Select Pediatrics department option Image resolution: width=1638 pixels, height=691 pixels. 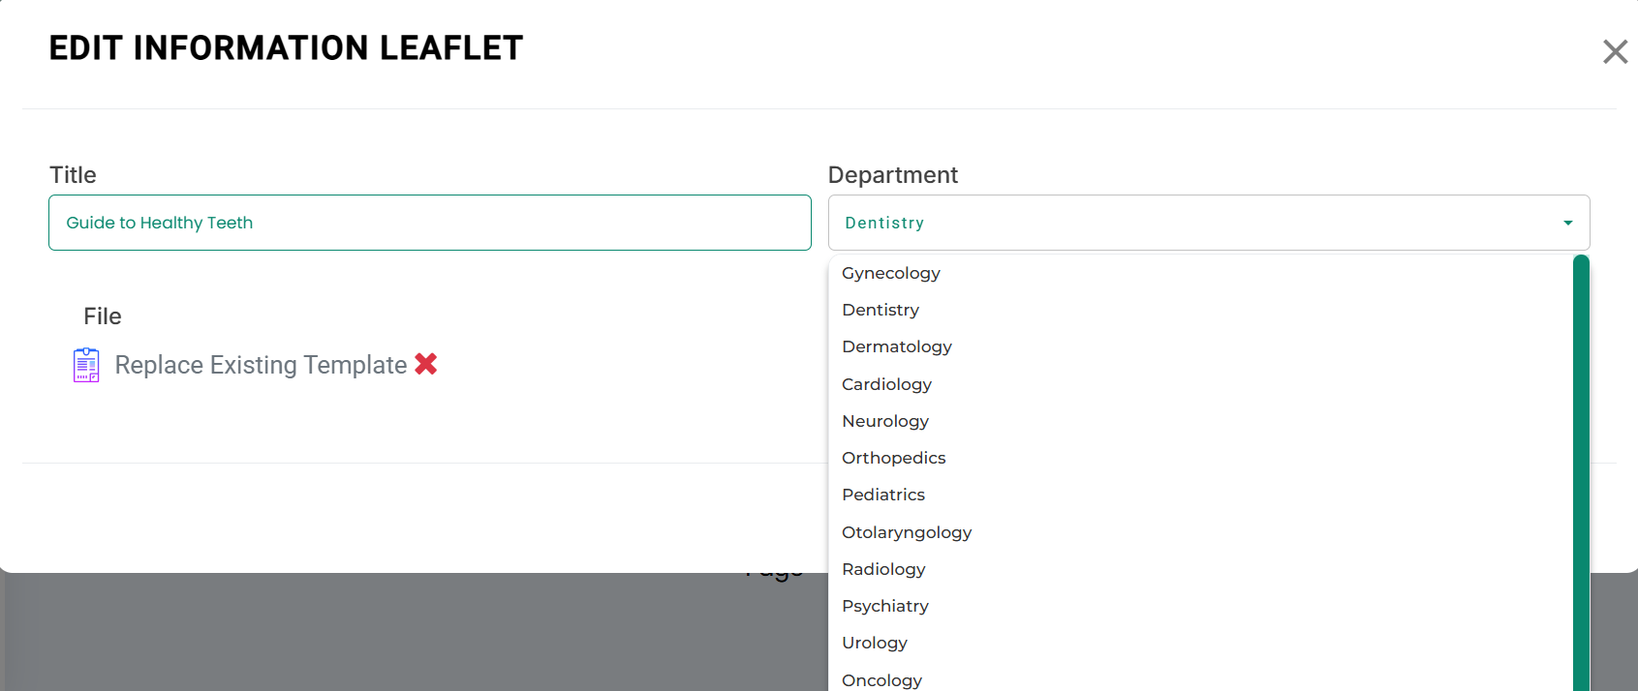(x=883, y=495)
